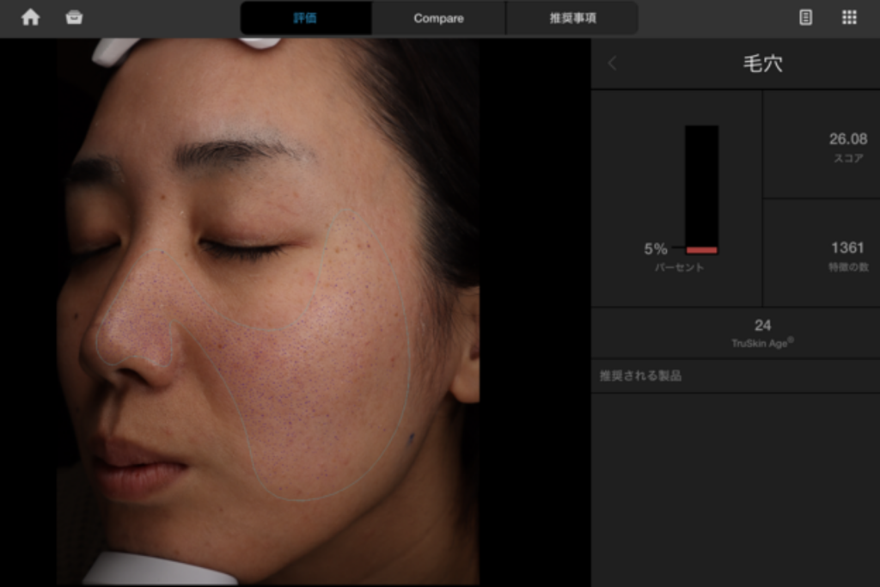Open the archive box icon
Image resolution: width=880 pixels, height=587 pixels.
[x=75, y=17]
